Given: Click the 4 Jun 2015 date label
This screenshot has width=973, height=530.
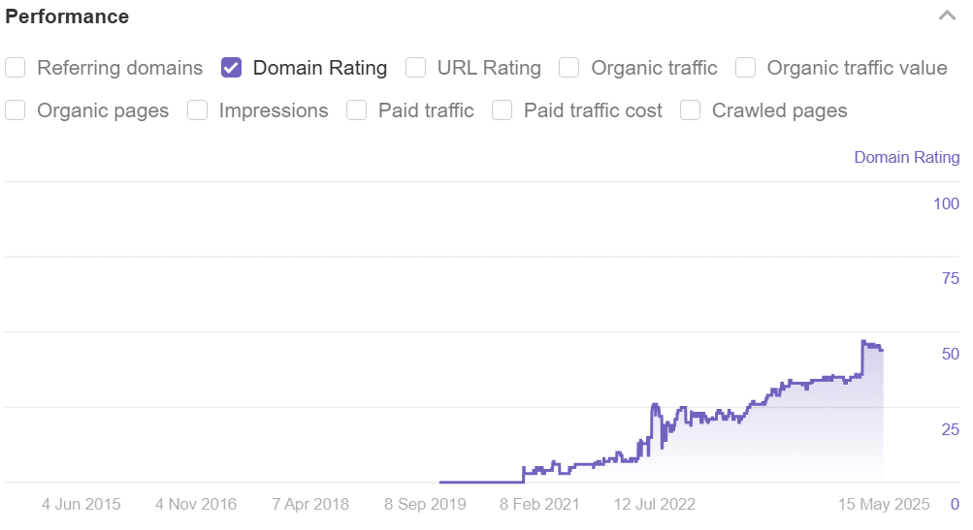Looking at the screenshot, I should (81, 504).
